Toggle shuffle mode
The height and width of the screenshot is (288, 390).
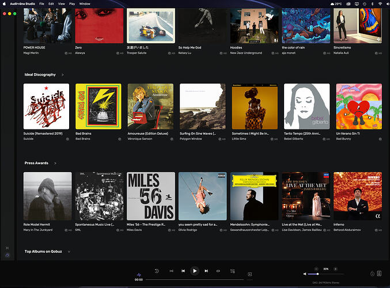(x=171, y=271)
